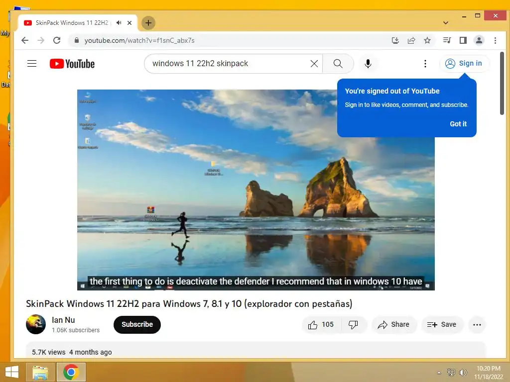Screen dimensions: 510x382
Task: Click the lock icon in the address bar
Action: click(77, 40)
